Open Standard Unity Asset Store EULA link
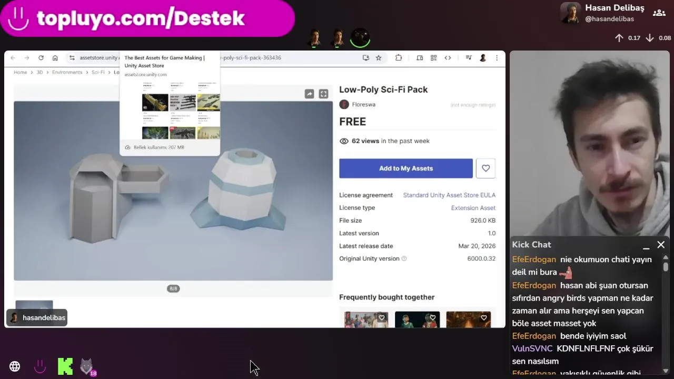Screen dimensions: 674x379 [x=449, y=195]
